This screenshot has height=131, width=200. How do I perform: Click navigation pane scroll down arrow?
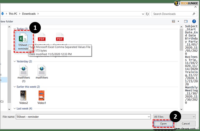tap(9, 109)
